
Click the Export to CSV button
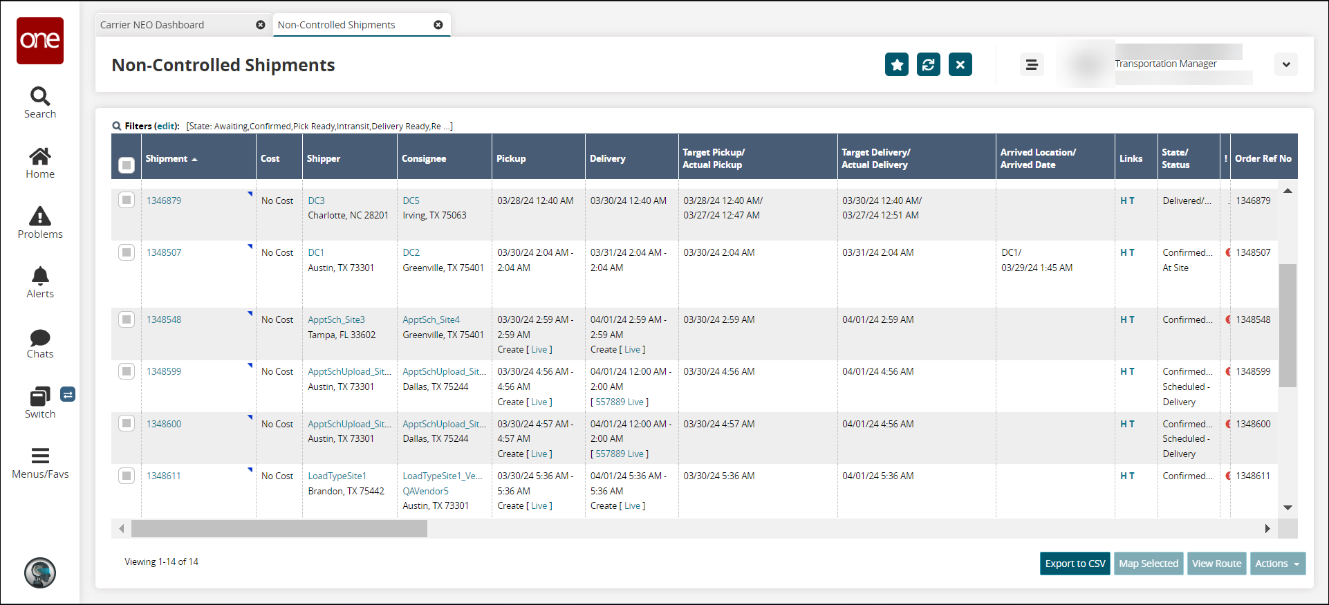[1075, 564]
